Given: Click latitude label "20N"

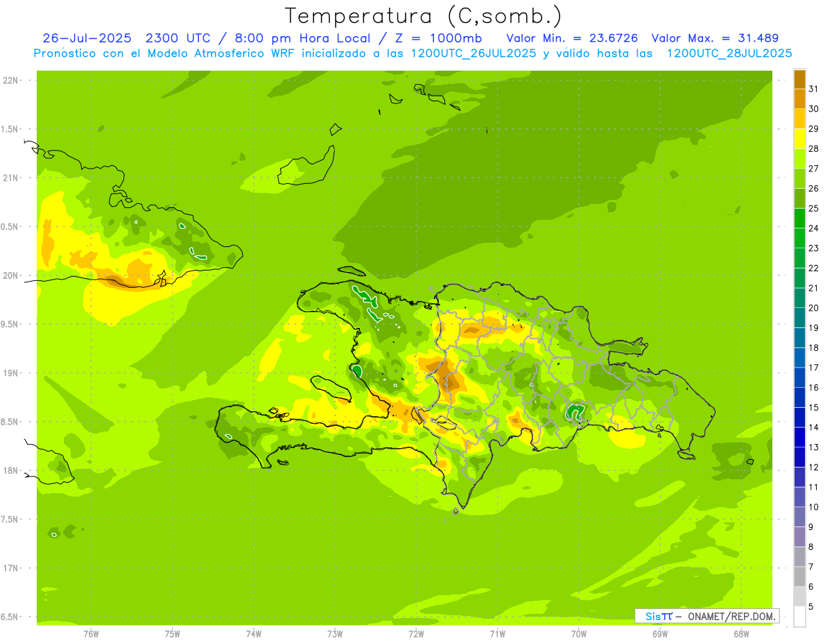Looking at the screenshot, I should pyautogui.click(x=11, y=275).
